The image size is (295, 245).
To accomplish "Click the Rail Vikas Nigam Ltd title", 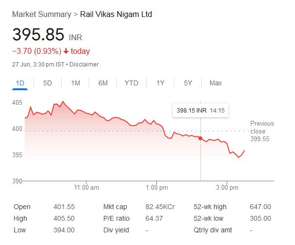I will click(116, 15).
